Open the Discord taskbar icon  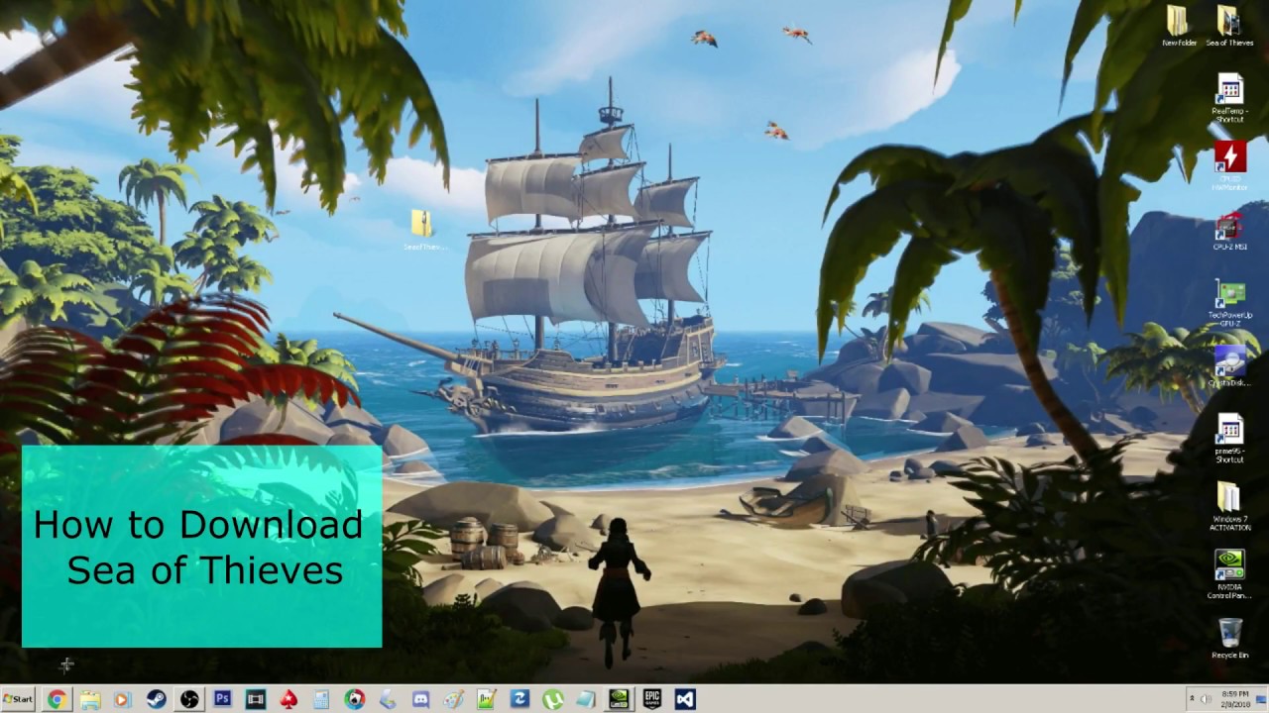(420, 699)
